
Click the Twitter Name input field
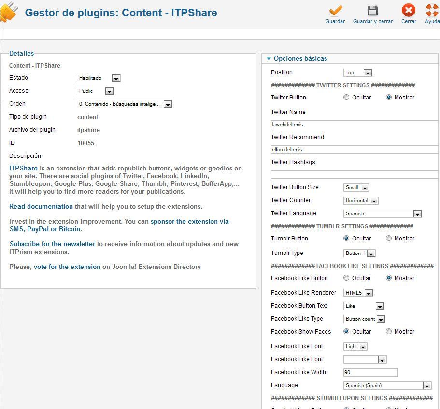[355, 124]
